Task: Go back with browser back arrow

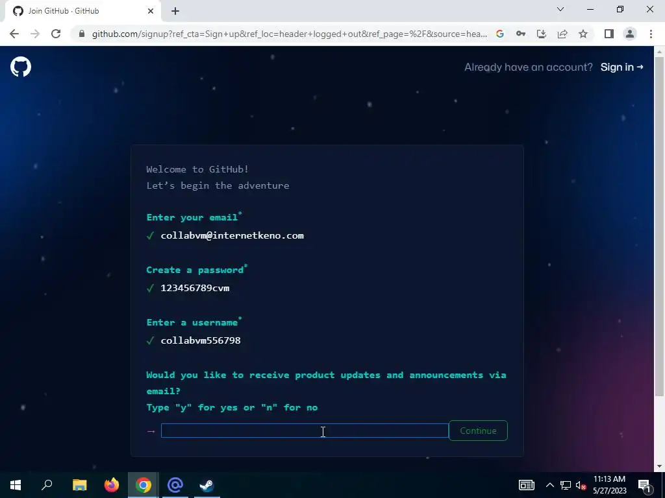Action: [14, 34]
